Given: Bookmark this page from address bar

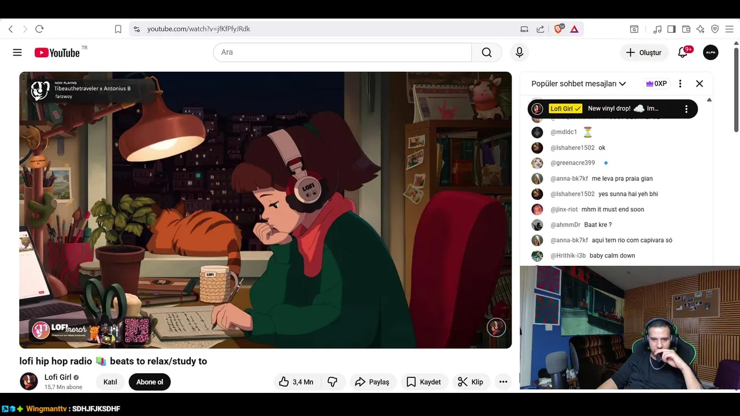Looking at the screenshot, I should [118, 29].
